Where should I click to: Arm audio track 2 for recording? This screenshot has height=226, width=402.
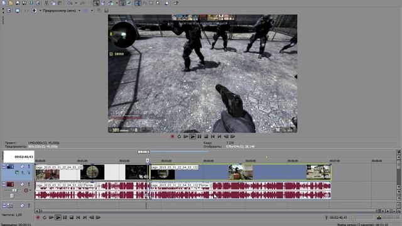click(26, 190)
